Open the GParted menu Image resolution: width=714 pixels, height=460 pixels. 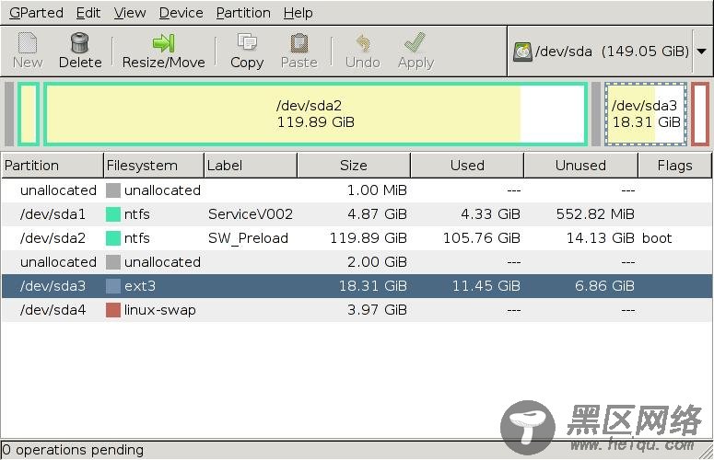point(36,13)
